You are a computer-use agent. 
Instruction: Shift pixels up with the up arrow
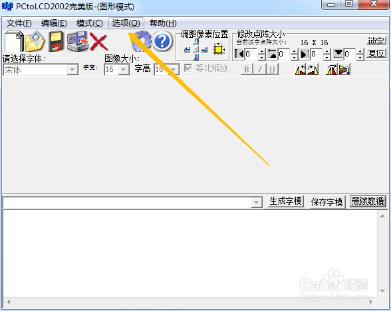click(196, 41)
